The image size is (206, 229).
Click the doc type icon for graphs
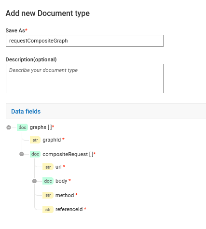(22, 128)
